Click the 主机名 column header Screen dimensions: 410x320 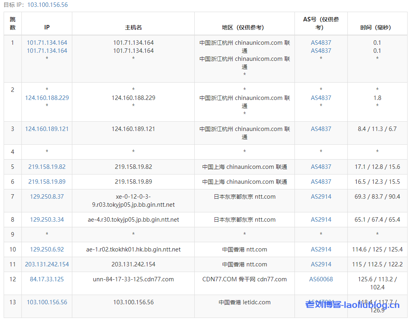[133, 27]
